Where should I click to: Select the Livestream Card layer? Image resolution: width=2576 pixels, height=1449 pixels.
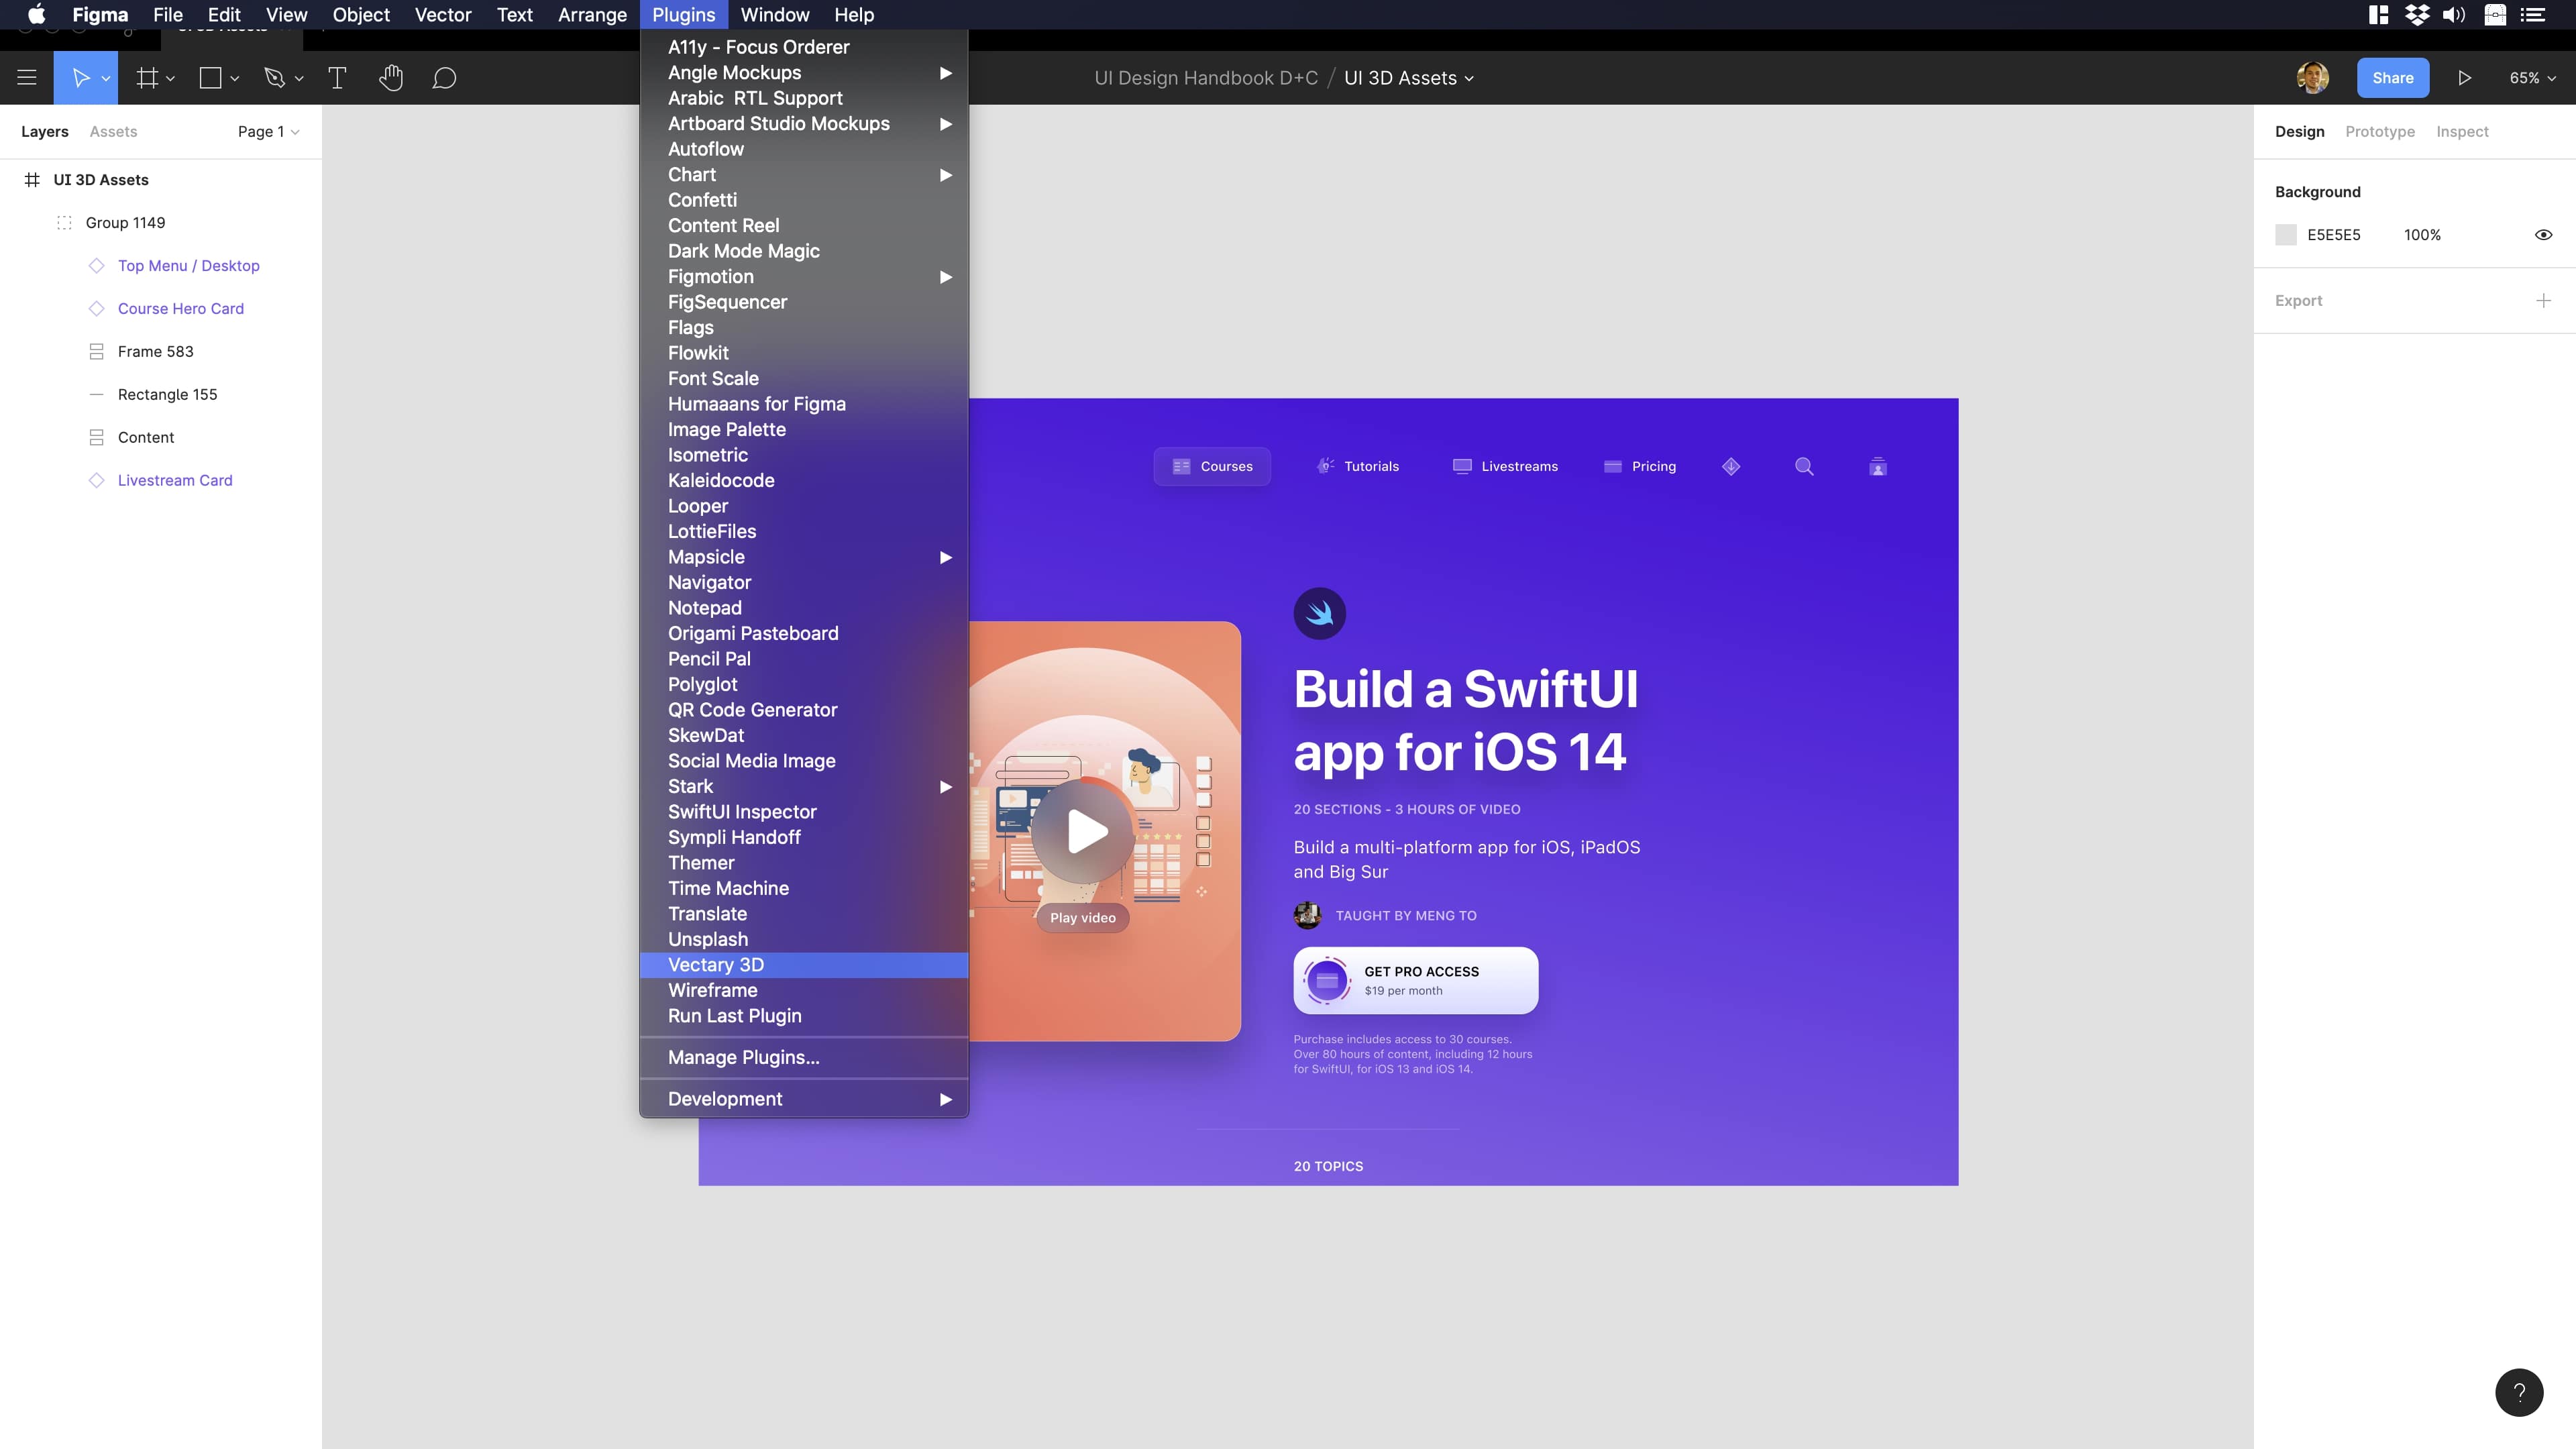pyautogui.click(x=175, y=480)
